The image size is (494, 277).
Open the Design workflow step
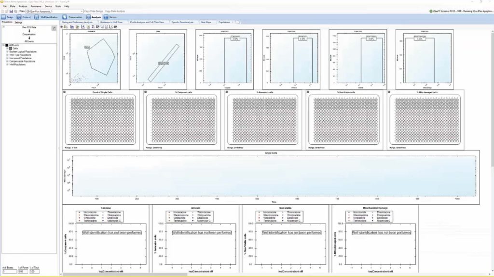7,17
